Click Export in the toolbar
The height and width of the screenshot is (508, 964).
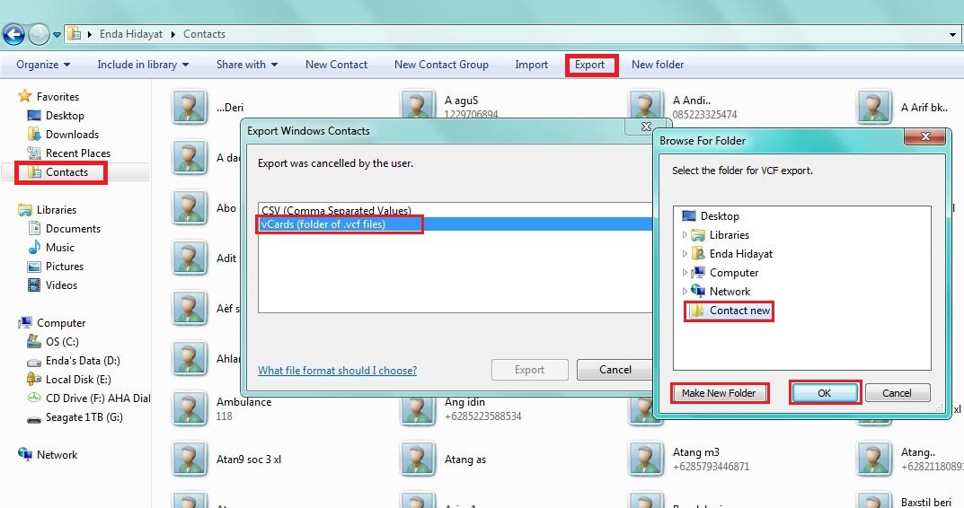coord(590,65)
